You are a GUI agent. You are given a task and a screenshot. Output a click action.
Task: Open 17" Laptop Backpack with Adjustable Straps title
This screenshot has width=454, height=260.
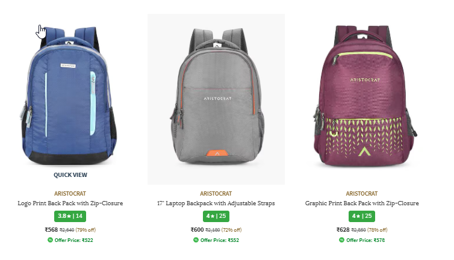pyautogui.click(x=216, y=203)
